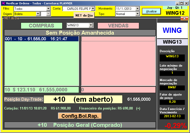The width and height of the screenshot is (190, 133).
Task: Click the empty sales list row
Action: coord(118,39)
